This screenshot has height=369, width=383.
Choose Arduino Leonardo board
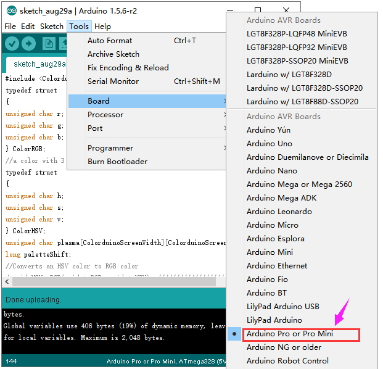(x=302, y=212)
